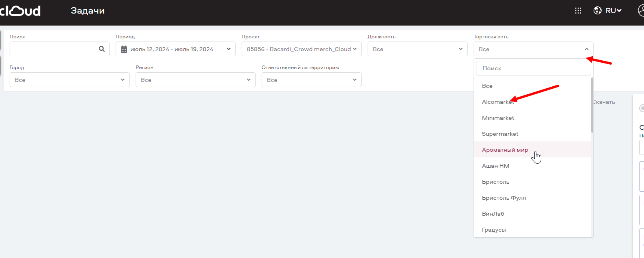Open the apps grid menu icon
This screenshot has width=644, height=258.
(578, 11)
